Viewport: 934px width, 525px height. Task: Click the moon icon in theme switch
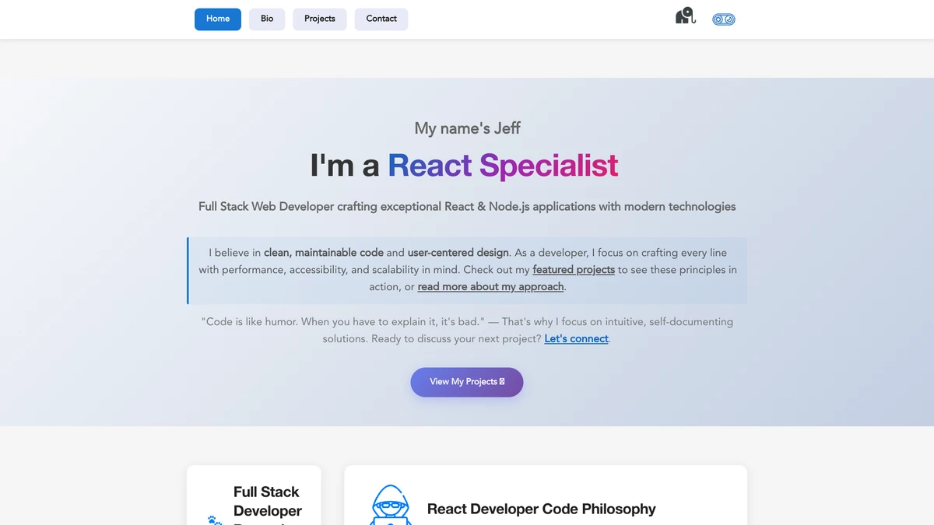point(729,19)
